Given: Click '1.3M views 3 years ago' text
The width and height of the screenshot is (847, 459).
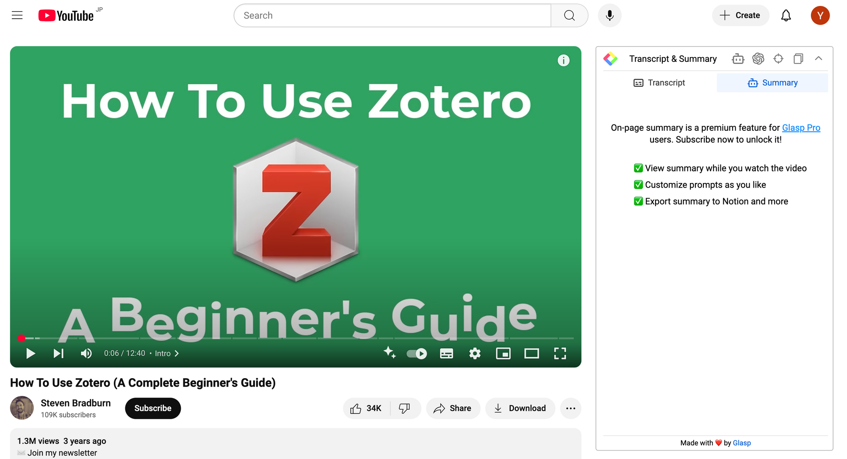Looking at the screenshot, I should coord(61,441).
